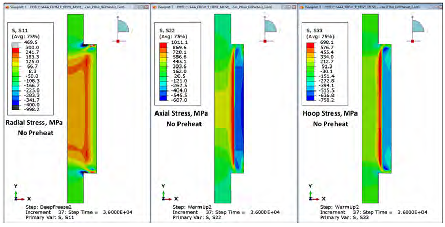Select the S, S11 legend title

coord(21,30)
